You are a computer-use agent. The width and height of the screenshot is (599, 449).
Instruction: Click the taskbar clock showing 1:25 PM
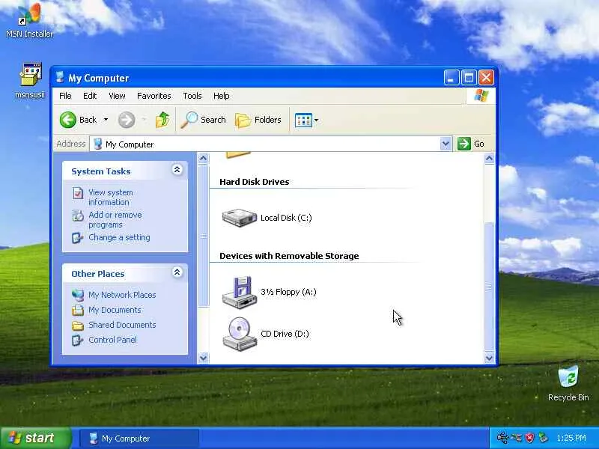click(571, 438)
